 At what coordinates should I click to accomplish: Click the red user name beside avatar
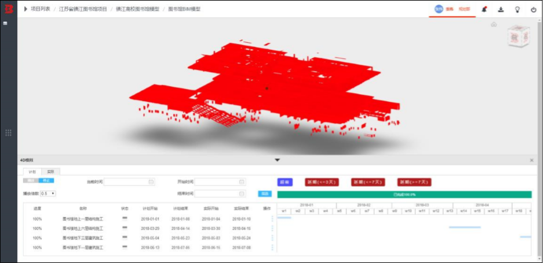(450, 9)
